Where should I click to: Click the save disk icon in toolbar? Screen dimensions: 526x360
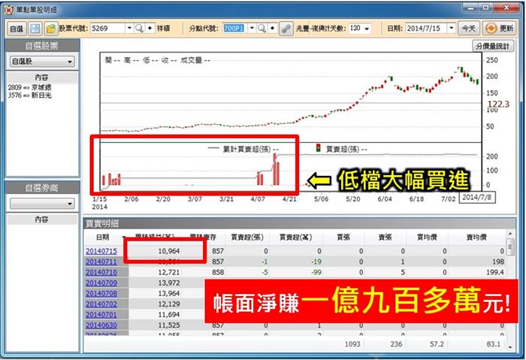coord(35,29)
